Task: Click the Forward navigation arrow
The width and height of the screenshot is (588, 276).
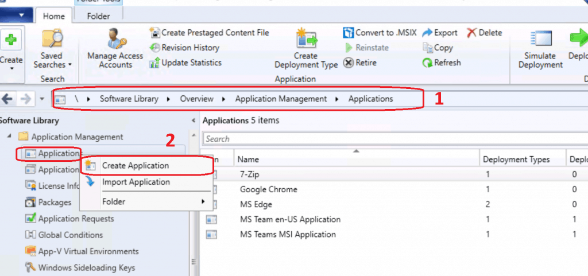Action: tap(25, 99)
